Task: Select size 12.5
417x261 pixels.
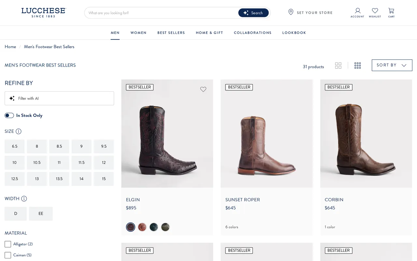Action: tap(15, 179)
